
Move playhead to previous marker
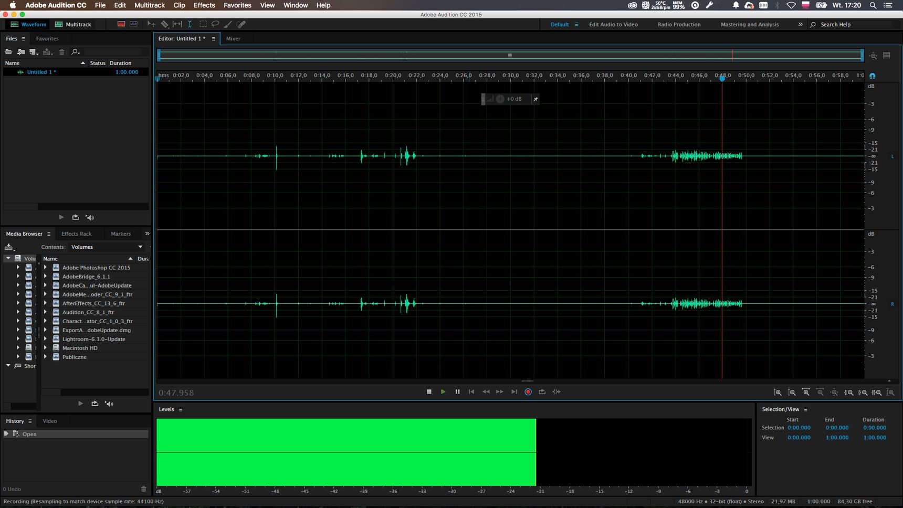tap(471, 391)
